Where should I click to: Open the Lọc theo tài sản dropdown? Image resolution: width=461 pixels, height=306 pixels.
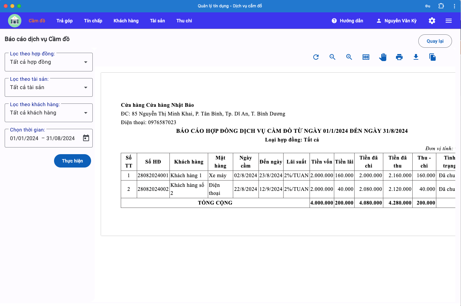click(49, 87)
